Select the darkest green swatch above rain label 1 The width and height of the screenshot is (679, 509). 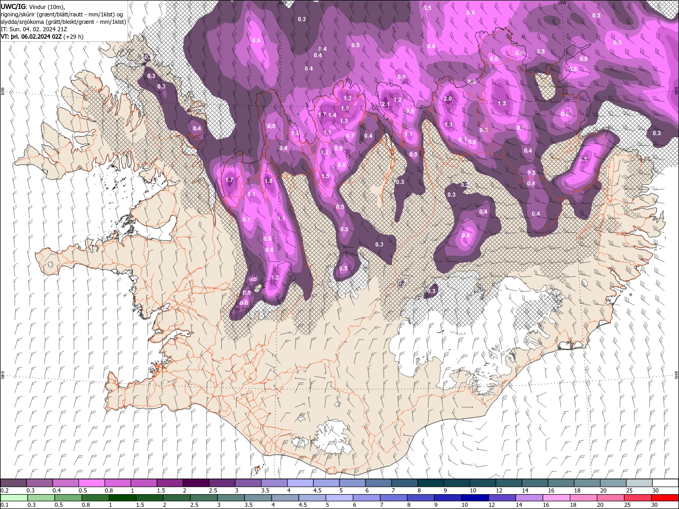(x=123, y=498)
